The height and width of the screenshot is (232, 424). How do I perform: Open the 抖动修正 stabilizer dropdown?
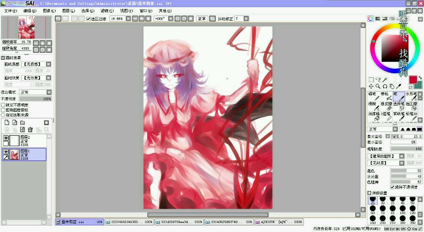pos(246,19)
